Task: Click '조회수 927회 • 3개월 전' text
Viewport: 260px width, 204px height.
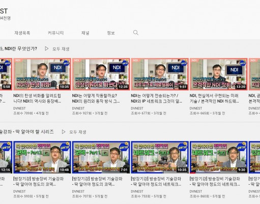Action: 90,113
